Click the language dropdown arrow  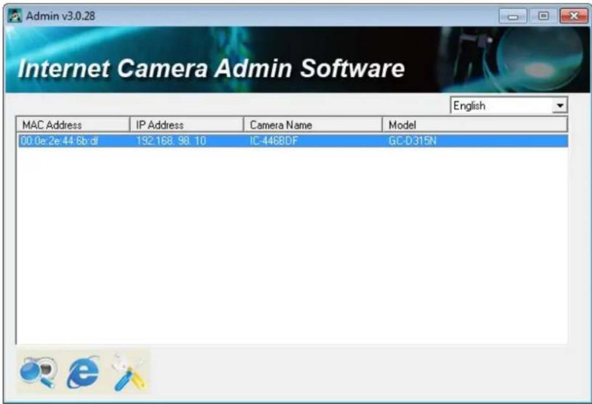560,106
